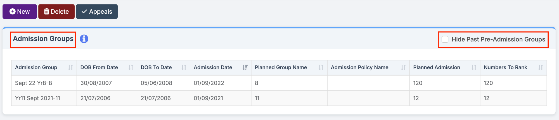Image resolution: width=559 pixels, height=120 pixels.
Task: Click the blue info icon beside Admission Groups
Action: 84,39
